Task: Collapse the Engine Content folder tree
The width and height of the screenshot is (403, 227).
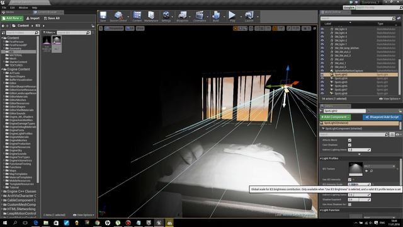Action: pos(3,69)
